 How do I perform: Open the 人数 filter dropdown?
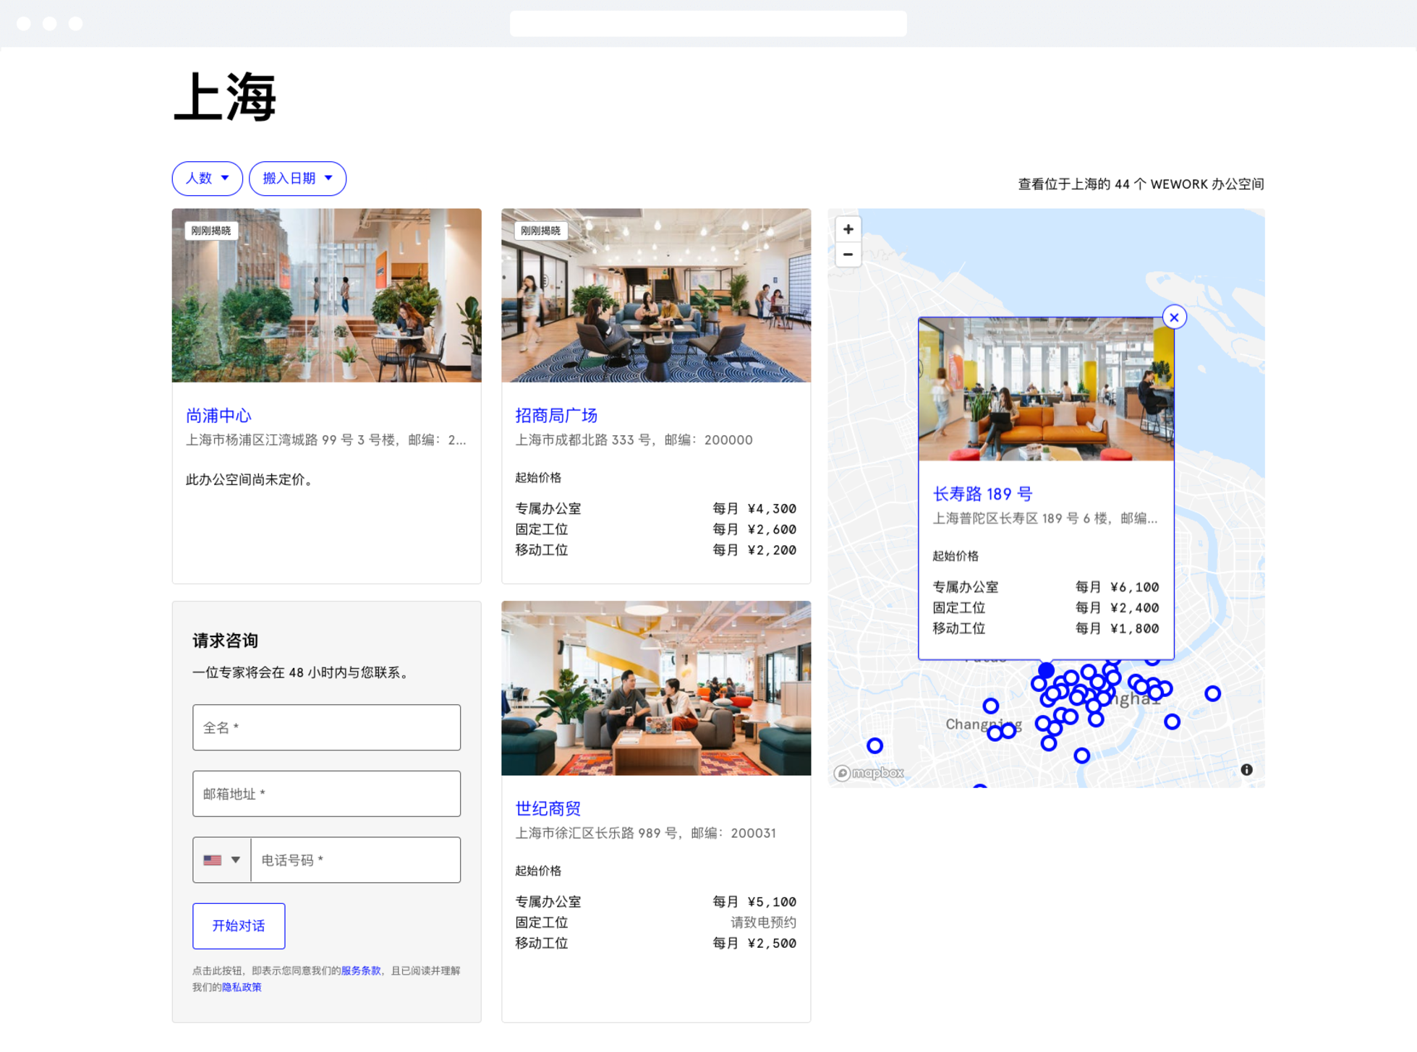pyautogui.click(x=207, y=178)
